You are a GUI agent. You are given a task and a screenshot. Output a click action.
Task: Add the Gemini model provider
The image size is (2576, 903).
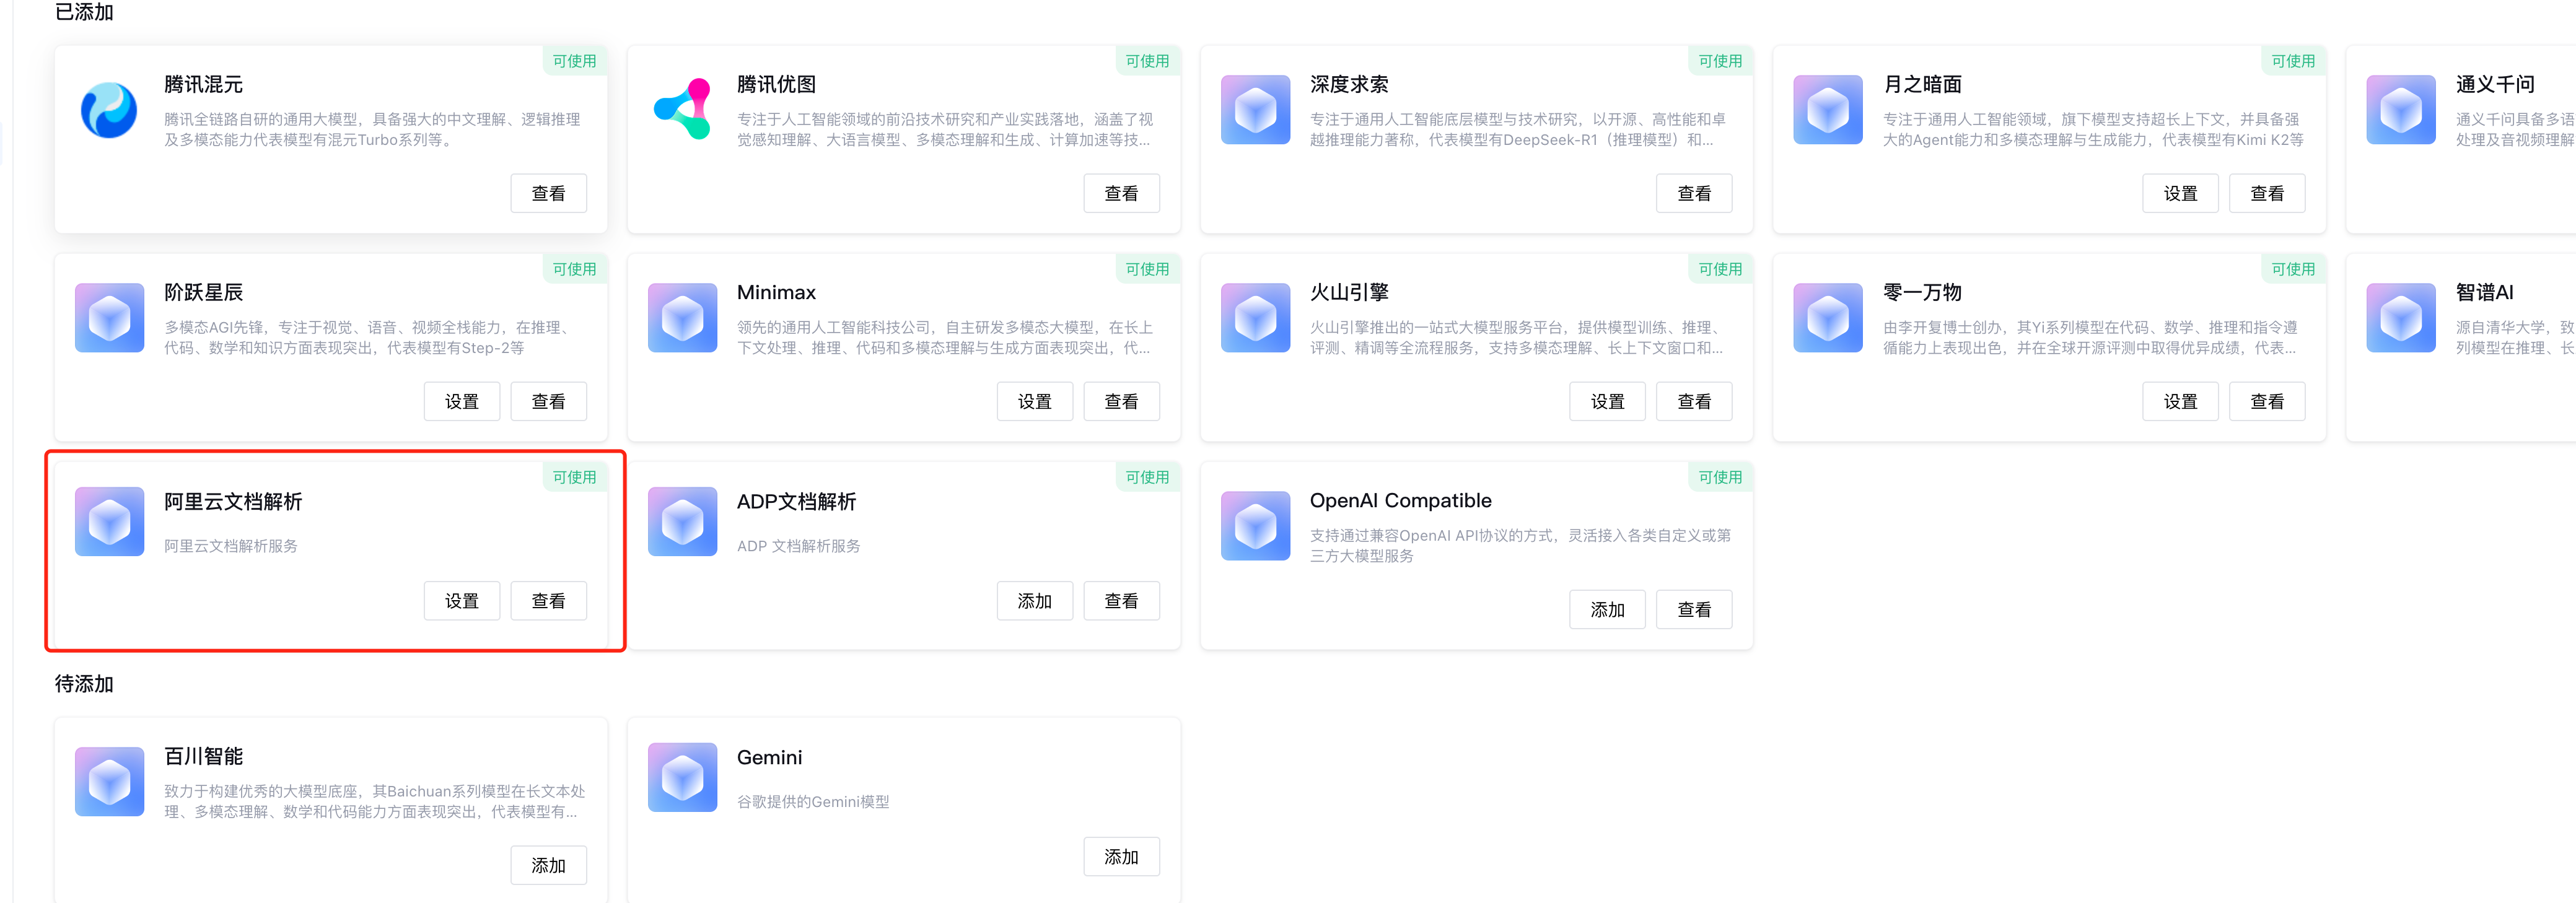click(1120, 857)
